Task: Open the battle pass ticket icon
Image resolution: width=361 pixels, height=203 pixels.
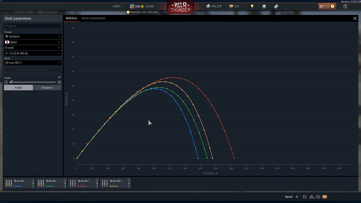Action: point(276,6)
